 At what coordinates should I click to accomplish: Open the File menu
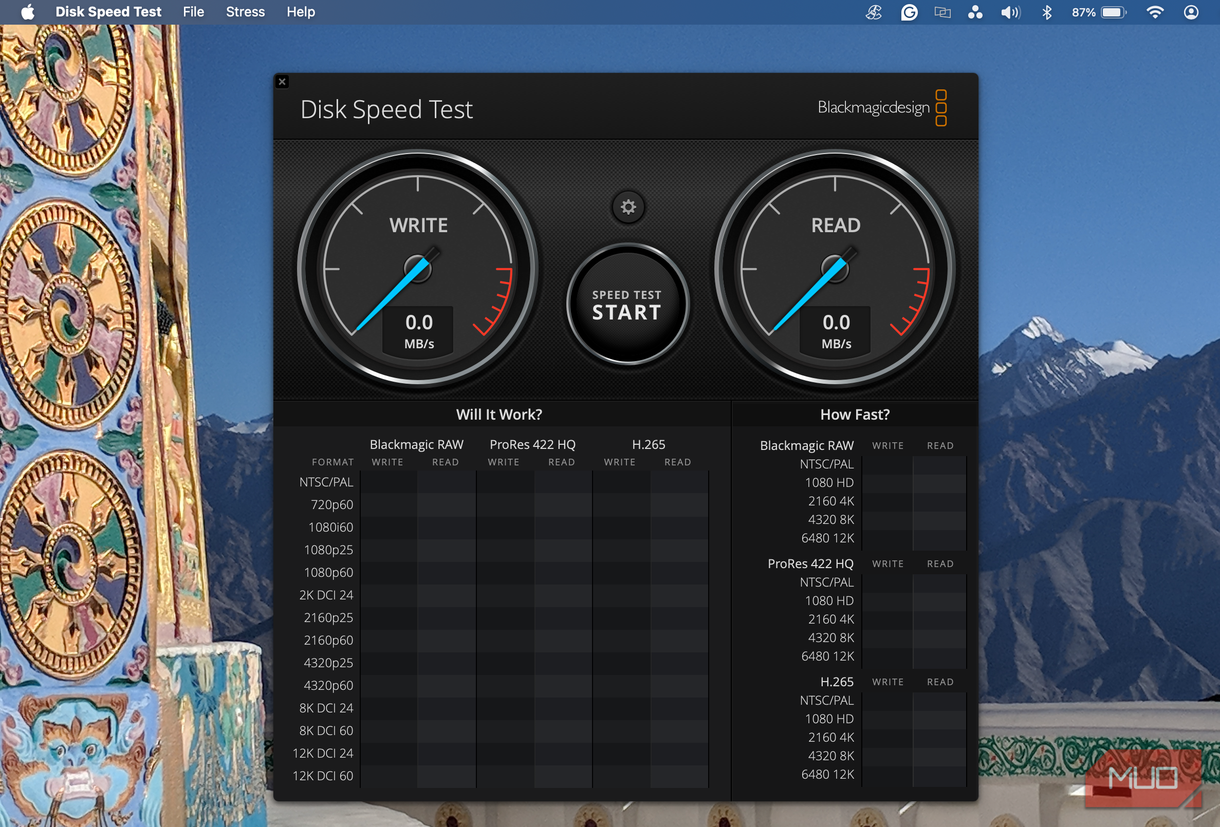pos(193,11)
